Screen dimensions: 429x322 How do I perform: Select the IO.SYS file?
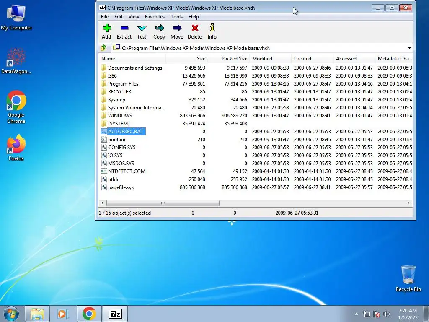(x=111, y=155)
